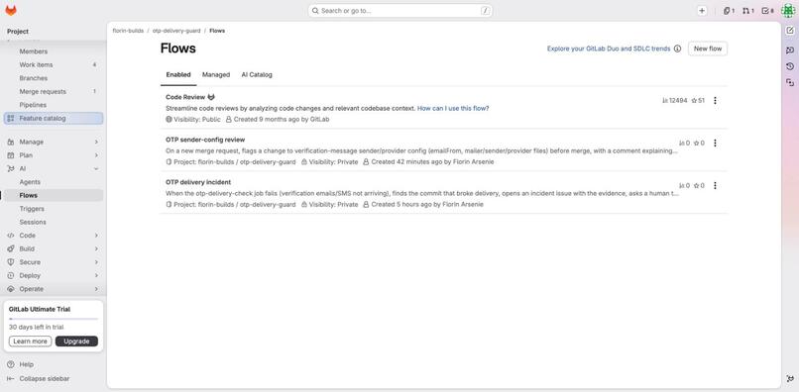Click the fork count icon showing 12494
The height and width of the screenshot is (392, 799).
665,101
